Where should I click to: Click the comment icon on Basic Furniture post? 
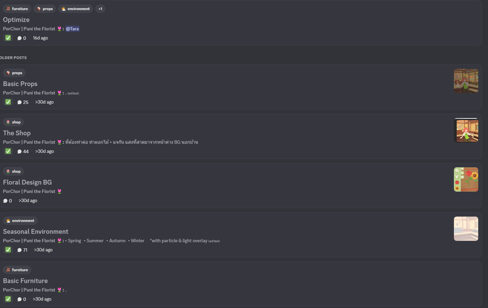click(20, 299)
